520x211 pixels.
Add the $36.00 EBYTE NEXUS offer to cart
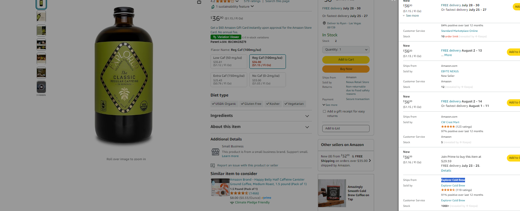click(513, 52)
